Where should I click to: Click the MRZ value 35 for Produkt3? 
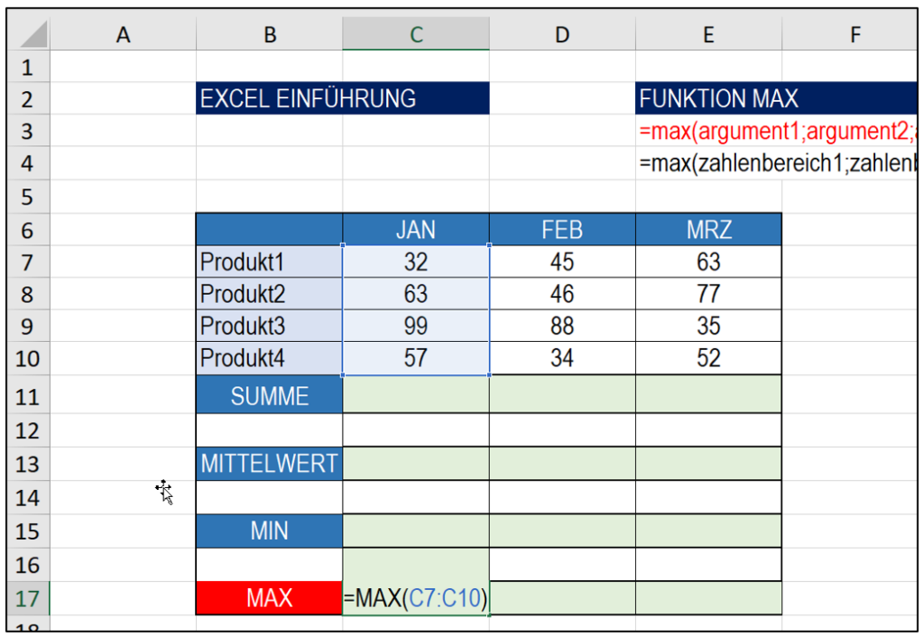tap(708, 326)
